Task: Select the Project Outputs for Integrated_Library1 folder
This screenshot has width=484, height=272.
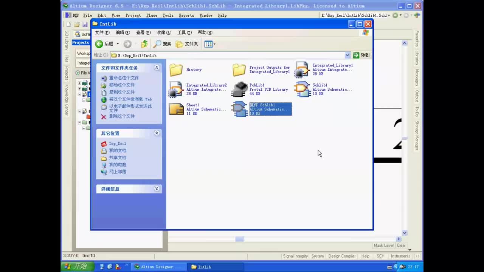Action: (x=261, y=70)
